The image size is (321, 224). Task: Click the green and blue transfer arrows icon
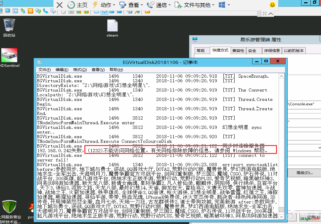coord(23,11)
